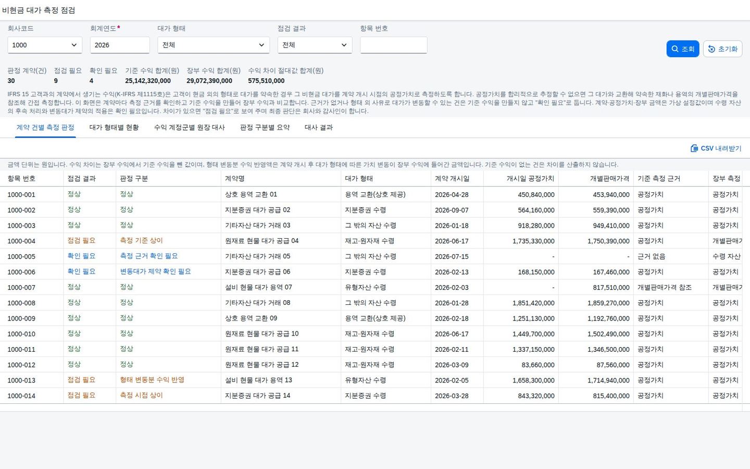Image resolution: width=750 pixels, height=469 pixels.
Task: Click the 조회 search button
Action: pos(682,49)
